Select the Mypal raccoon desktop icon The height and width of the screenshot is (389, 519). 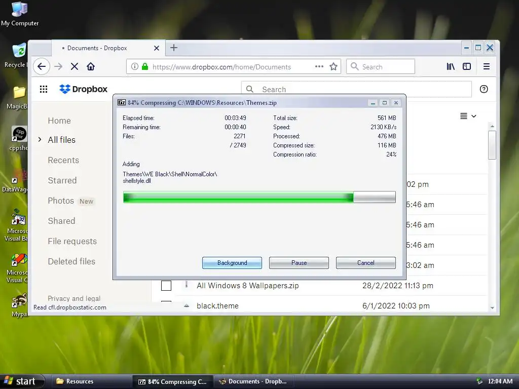coord(20,305)
